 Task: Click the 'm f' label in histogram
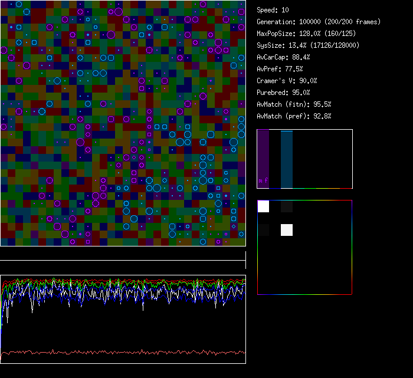(x=263, y=181)
